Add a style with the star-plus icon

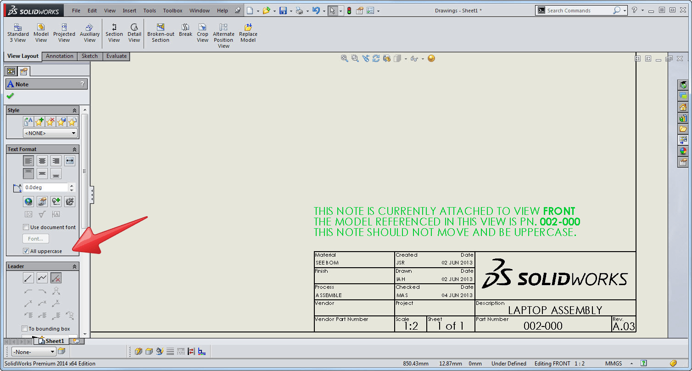tap(39, 122)
